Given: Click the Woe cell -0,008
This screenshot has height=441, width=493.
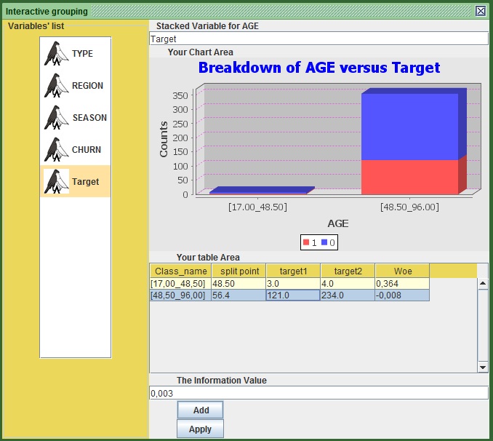Looking at the screenshot, I should pyautogui.click(x=402, y=295).
